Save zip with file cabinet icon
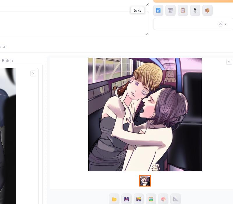The width and height of the screenshot is (233, 204). point(139,199)
